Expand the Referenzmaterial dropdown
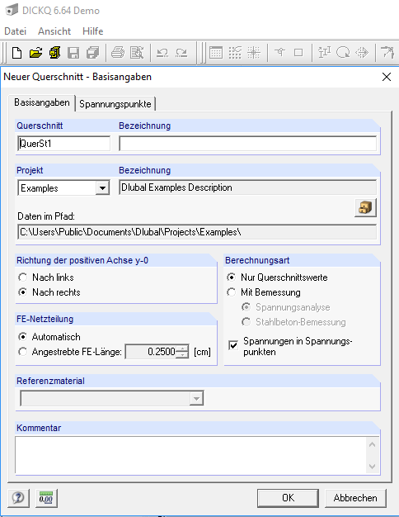This screenshot has width=399, height=517. tap(196, 399)
